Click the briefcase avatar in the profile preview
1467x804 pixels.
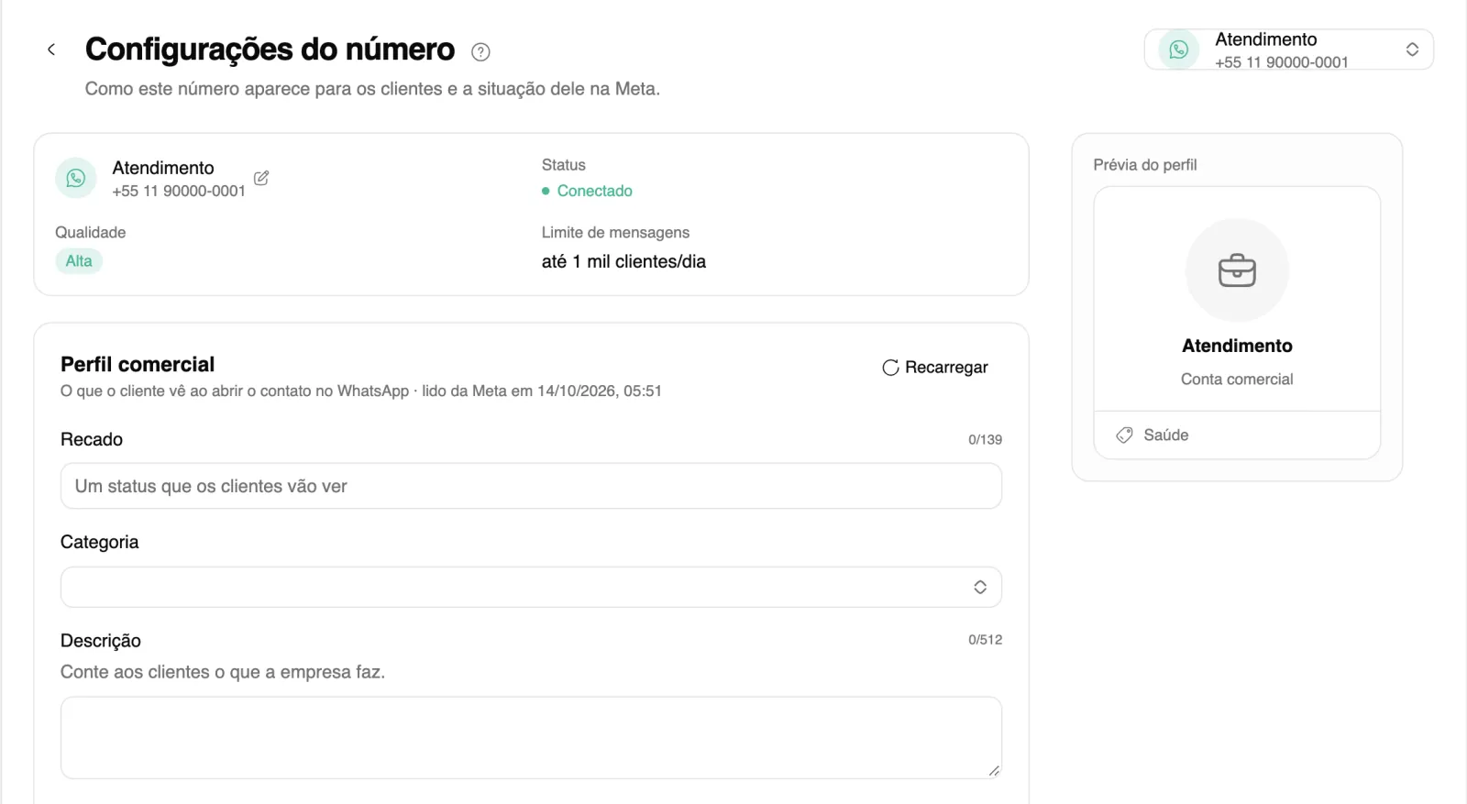1237,270
